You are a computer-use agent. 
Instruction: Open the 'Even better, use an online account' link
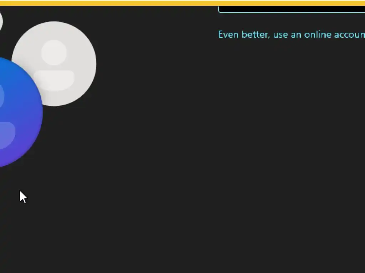tap(292, 34)
